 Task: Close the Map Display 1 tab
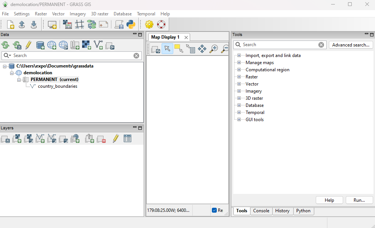tap(186, 37)
